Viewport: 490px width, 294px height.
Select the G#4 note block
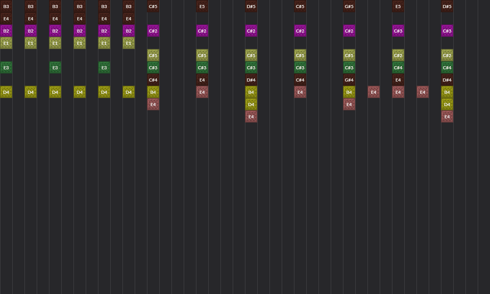349,80
